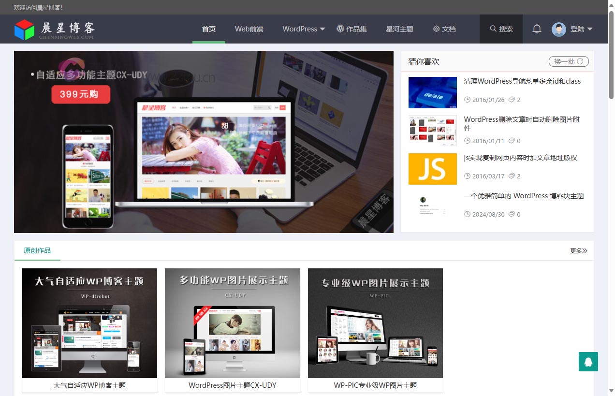Click the refresh 换一批 button
615x396 pixels.
[x=569, y=61]
